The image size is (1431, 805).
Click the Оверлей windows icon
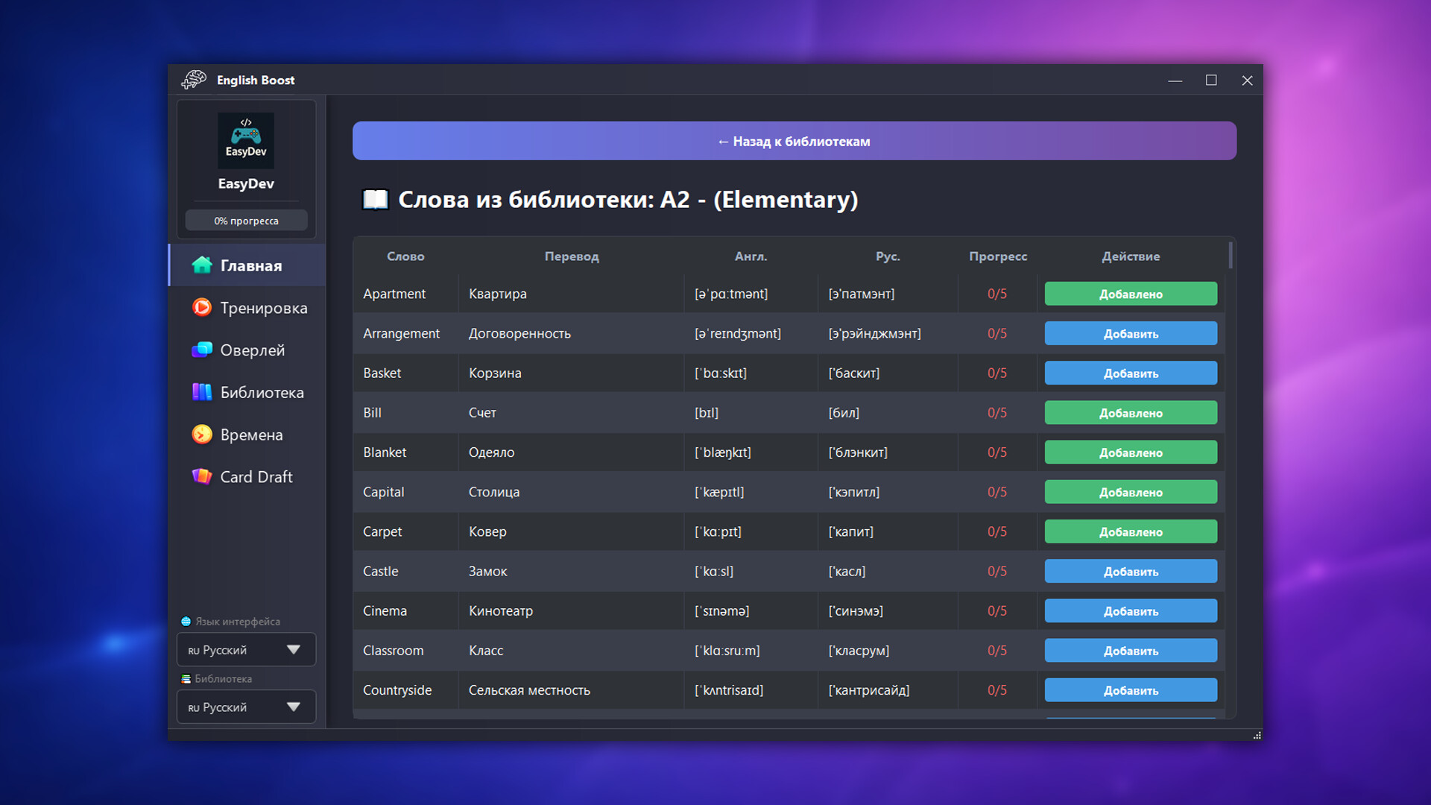click(x=202, y=350)
